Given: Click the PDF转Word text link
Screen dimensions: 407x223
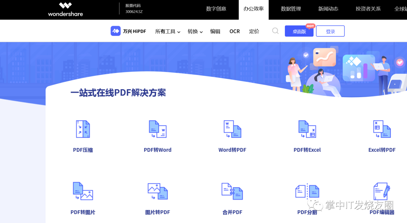Looking at the screenshot, I should 158,150.
